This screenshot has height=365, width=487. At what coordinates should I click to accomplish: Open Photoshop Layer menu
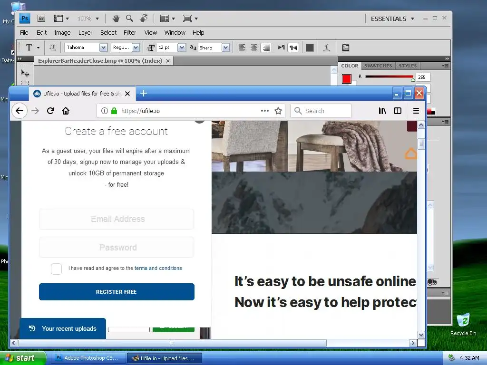tap(86, 33)
